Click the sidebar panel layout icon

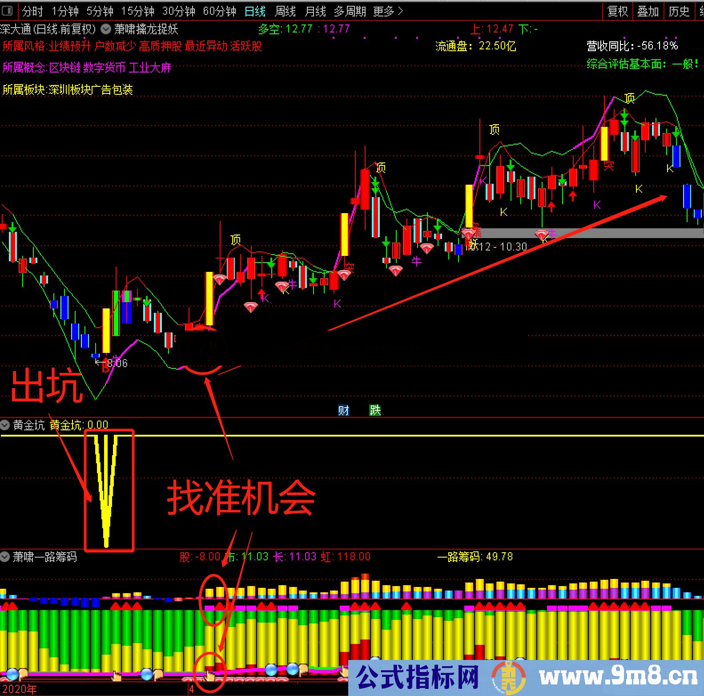[x=8, y=10]
